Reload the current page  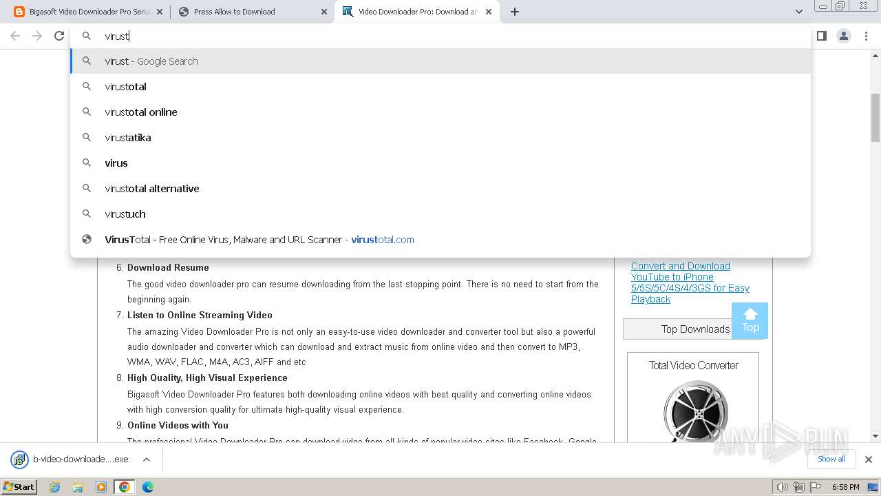click(59, 36)
